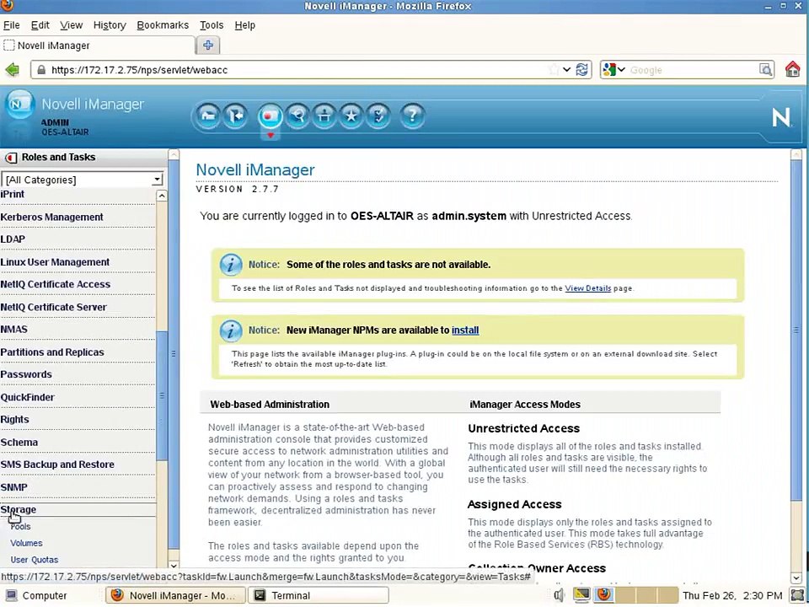The height and width of the screenshot is (607, 809).
Task: Click the roles list scroll up arrow
Action: [x=162, y=196]
